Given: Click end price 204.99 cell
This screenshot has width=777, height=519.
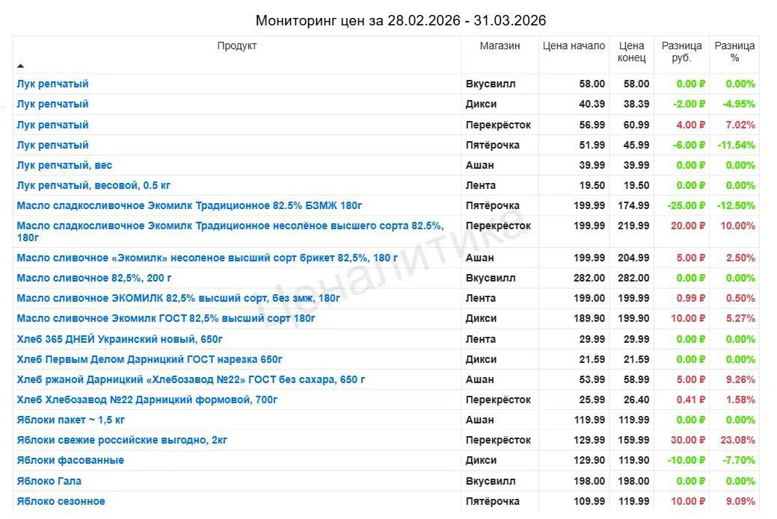Looking at the screenshot, I should (633, 258).
